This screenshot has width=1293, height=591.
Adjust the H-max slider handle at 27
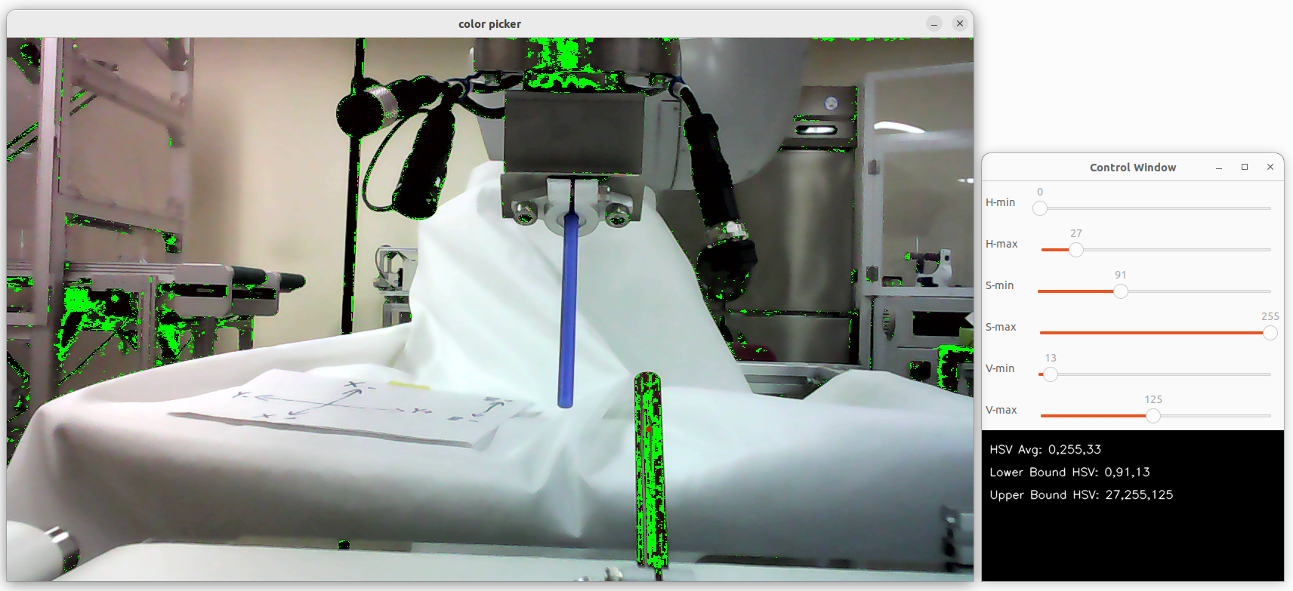pos(1076,250)
